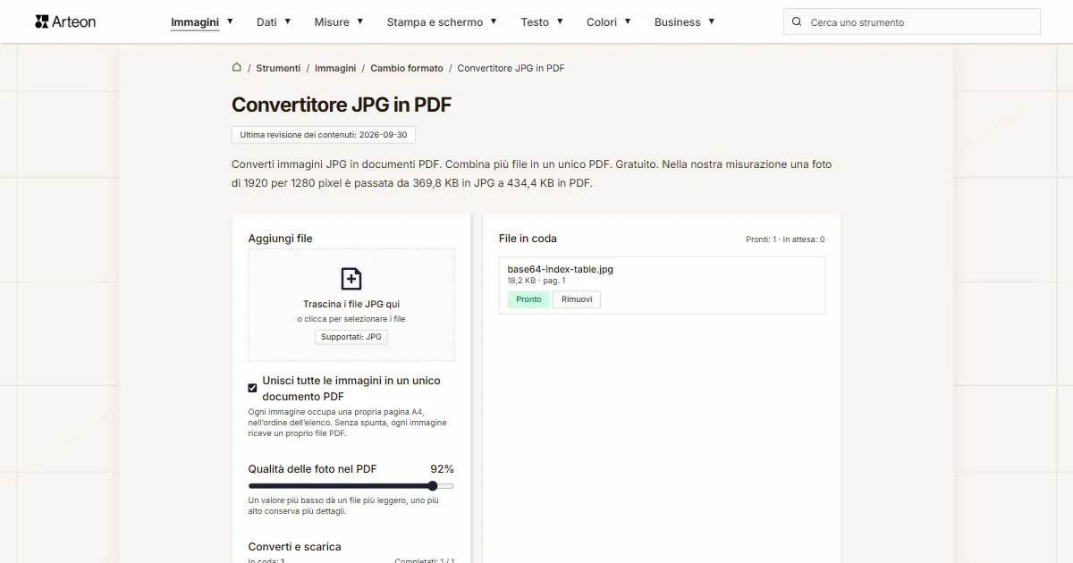Click Convertitore JPG in PDF breadcrumb text
This screenshot has height=563, width=1073.
pos(511,68)
